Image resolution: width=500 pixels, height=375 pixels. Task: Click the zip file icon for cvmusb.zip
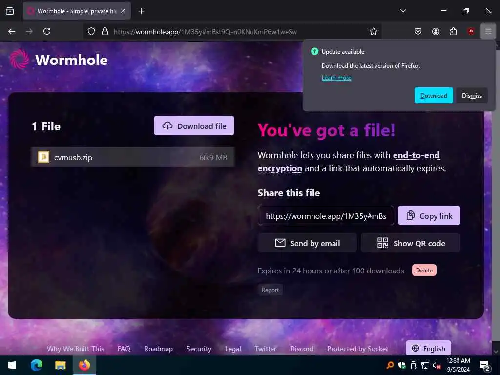43,157
